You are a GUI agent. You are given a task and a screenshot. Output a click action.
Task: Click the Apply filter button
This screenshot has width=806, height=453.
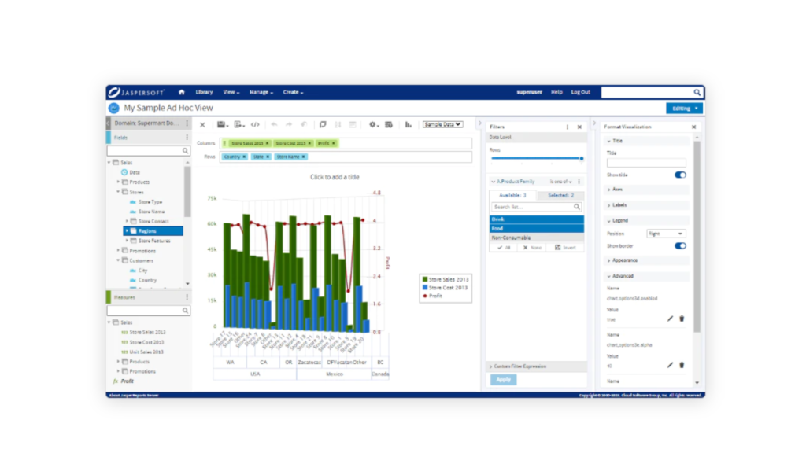coord(503,380)
